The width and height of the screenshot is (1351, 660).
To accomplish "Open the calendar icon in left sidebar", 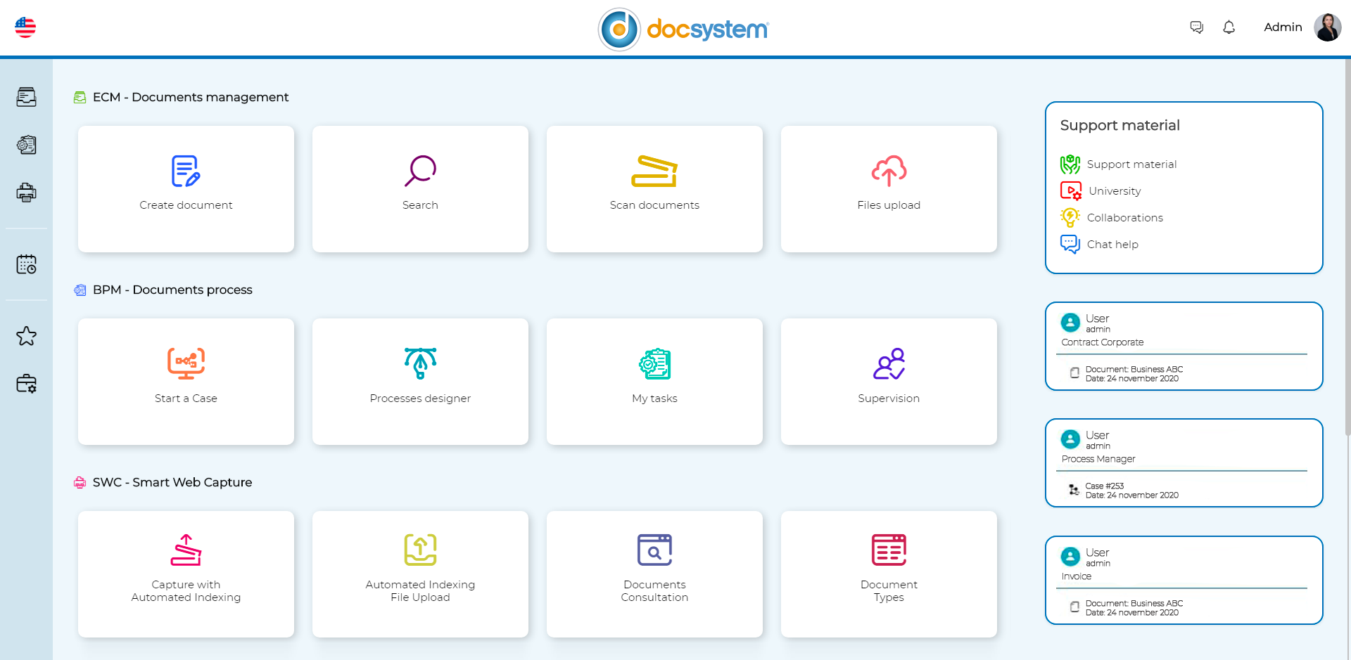I will [26, 264].
